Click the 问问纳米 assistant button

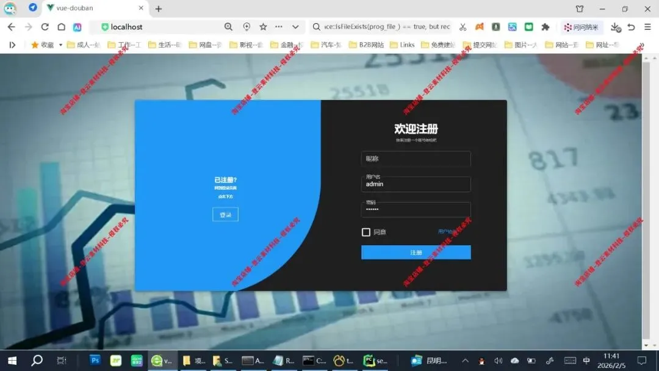(582, 27)
